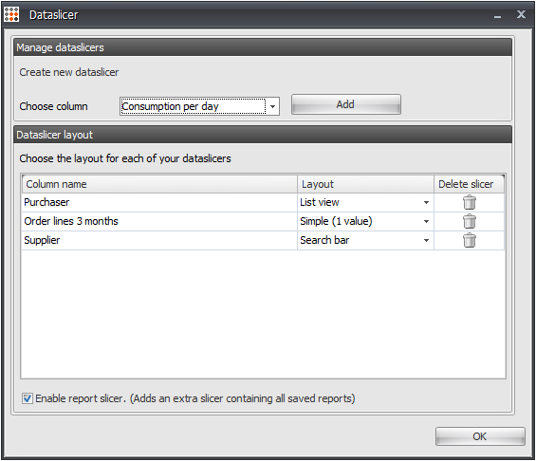Click the Add button
This screenshot has width=536, height=461.
tap(346, 104)
